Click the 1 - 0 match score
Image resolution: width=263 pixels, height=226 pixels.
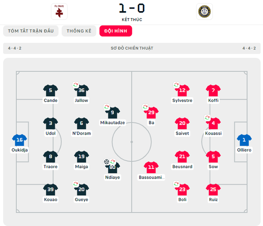tap(131, 8)
